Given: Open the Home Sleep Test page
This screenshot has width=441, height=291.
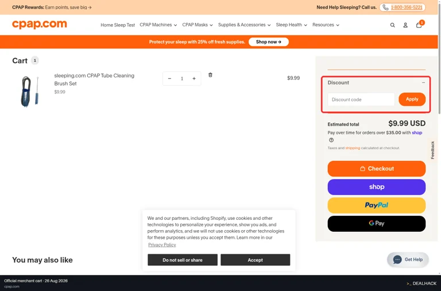Looking at the screenshot, I should 118,25.
